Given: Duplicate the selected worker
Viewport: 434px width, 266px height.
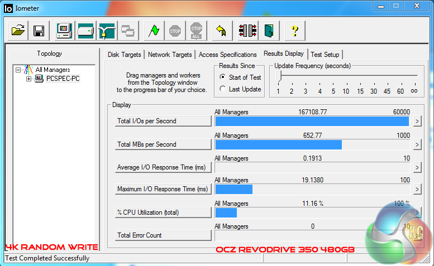Looking at the screenshot, I should point(128,31).
